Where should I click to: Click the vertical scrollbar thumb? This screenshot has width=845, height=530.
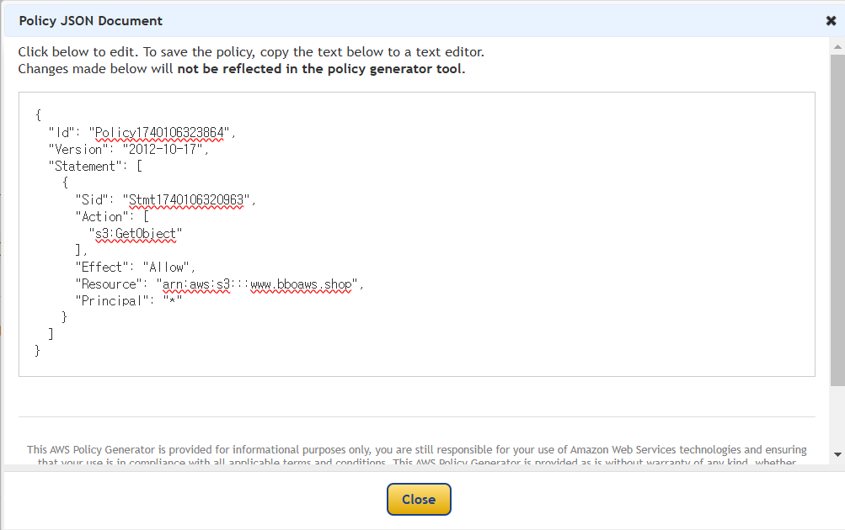click(x=837, y=220)
